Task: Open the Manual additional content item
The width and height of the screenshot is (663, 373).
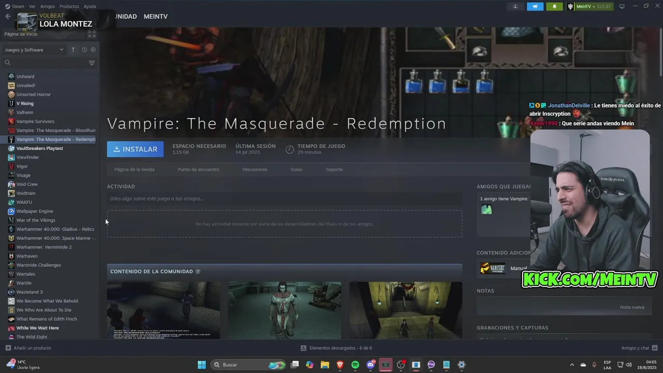Action: [x=503, y=268]
